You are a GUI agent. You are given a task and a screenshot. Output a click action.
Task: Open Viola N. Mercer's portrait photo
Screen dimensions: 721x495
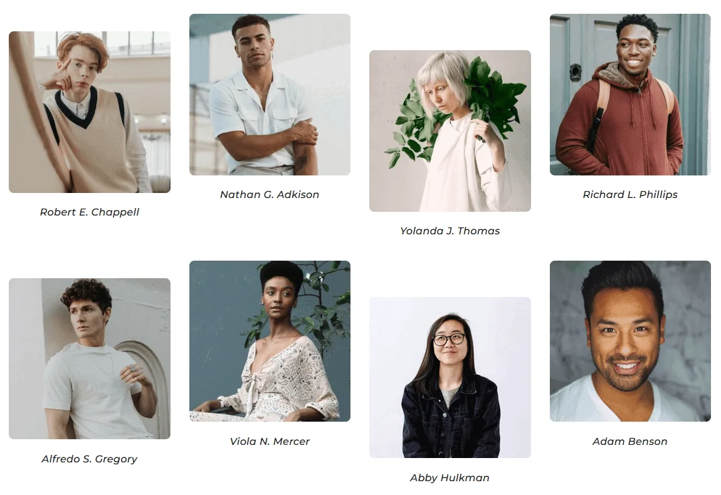pos(270,341)
